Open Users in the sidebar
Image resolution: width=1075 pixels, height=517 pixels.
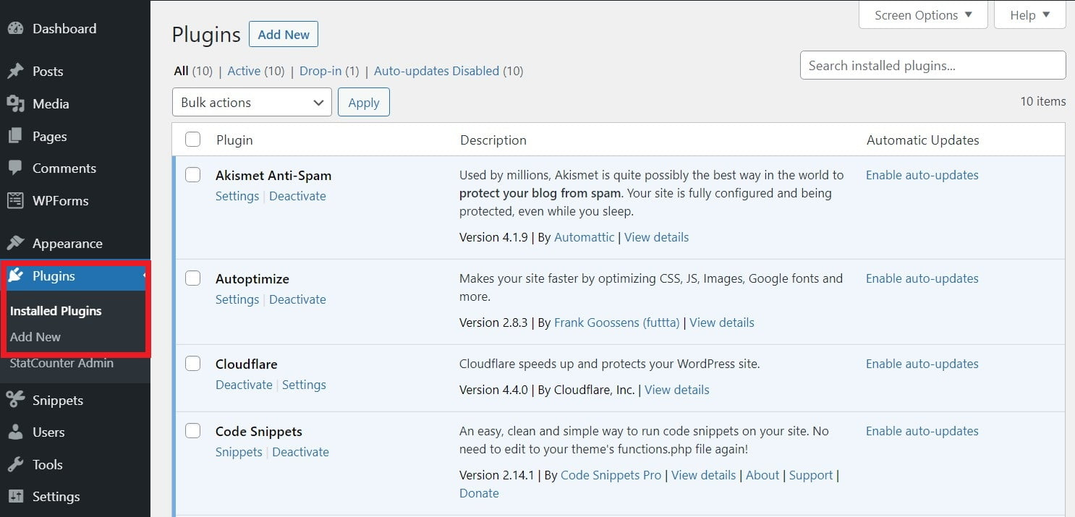coord(48,432)
